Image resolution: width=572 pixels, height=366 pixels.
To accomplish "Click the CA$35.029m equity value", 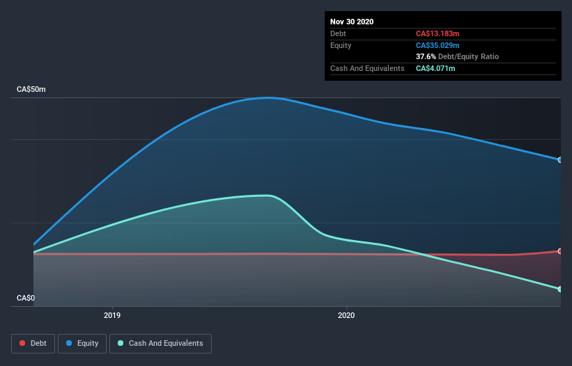I will click(x=438, y=45).
